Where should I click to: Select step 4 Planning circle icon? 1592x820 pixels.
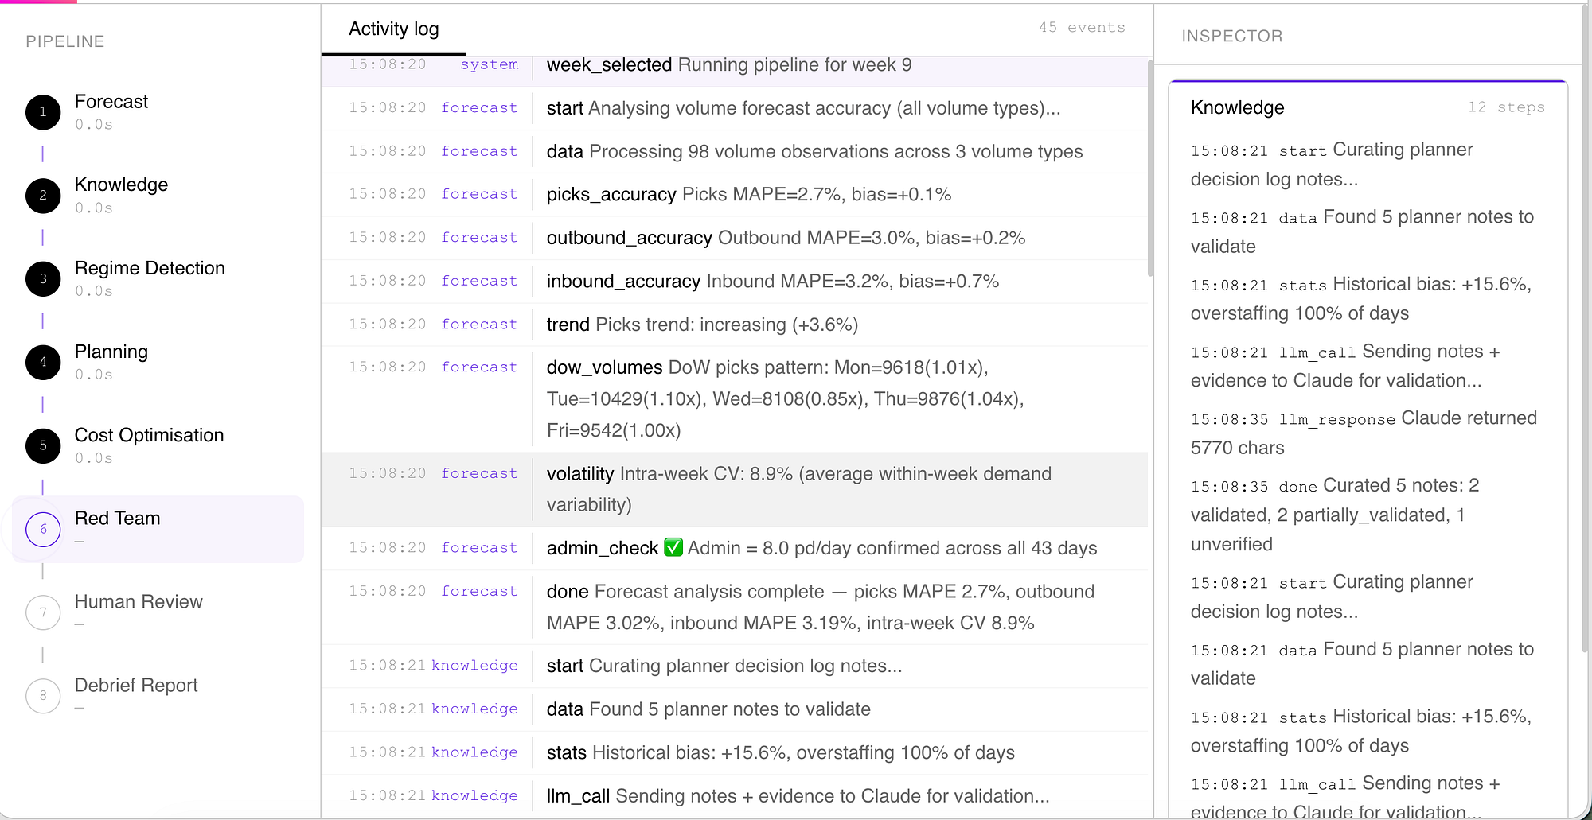43,362
